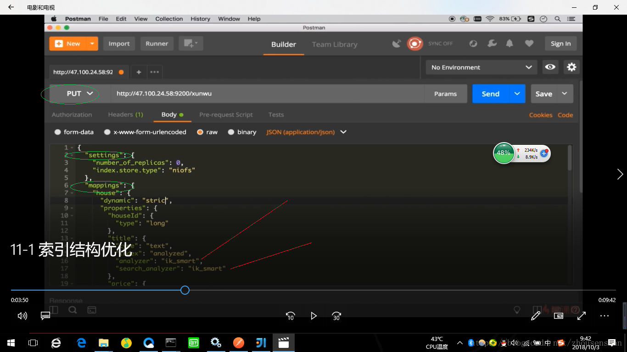Select the raw body radio button
This screenshot has height=352, width=627.
tap(200, 132)
